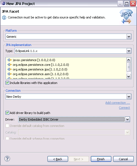Open the help question mark icon
The image size is (137, 166).
[x=7, y=159]
